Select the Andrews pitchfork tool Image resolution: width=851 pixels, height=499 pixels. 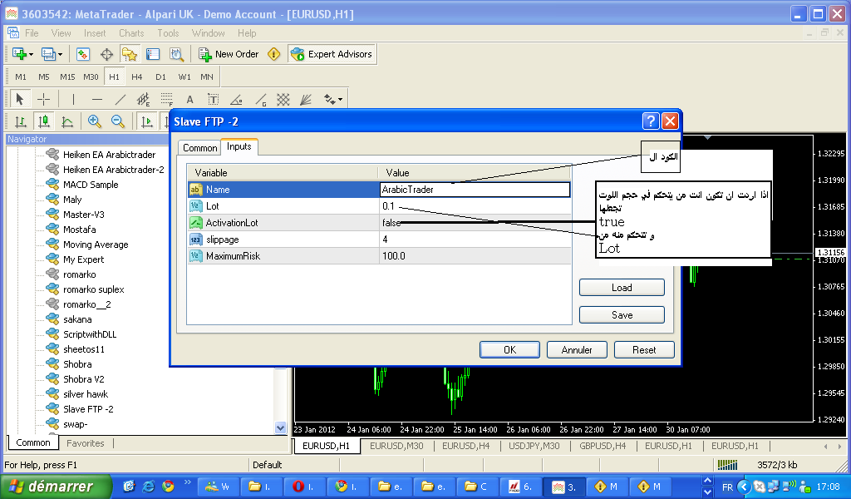point(306,99)
